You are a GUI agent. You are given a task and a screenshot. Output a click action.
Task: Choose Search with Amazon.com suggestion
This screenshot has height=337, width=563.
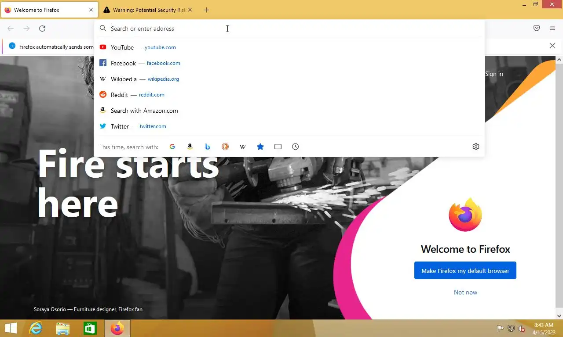click(289, 111)
